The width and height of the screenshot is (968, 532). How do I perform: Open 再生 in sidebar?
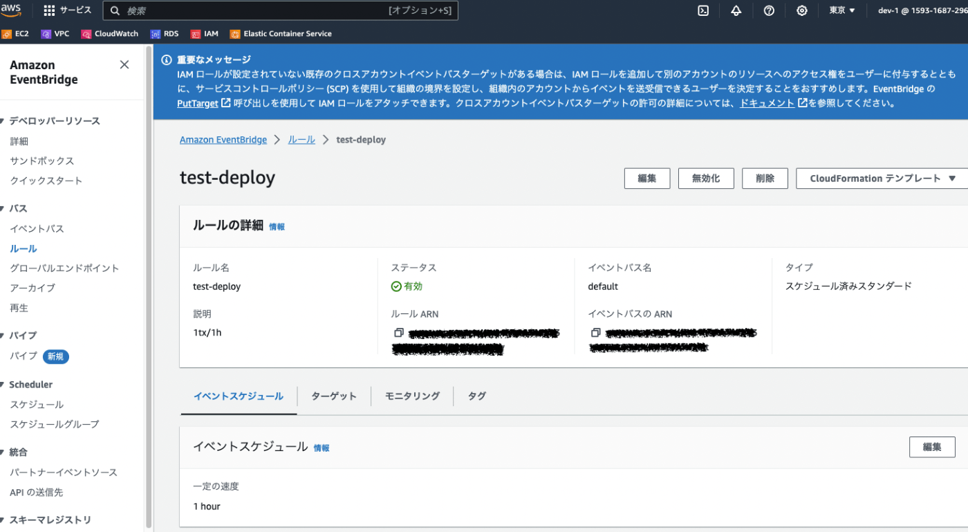coord(19,309)
